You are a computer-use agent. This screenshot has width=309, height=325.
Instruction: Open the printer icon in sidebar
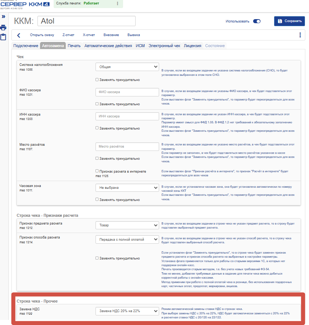[3, 27]
